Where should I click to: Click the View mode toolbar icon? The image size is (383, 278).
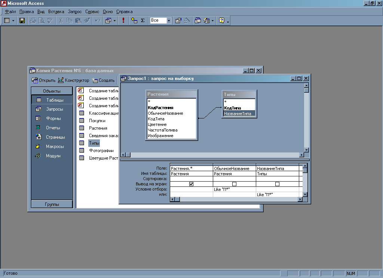(7, 21)
